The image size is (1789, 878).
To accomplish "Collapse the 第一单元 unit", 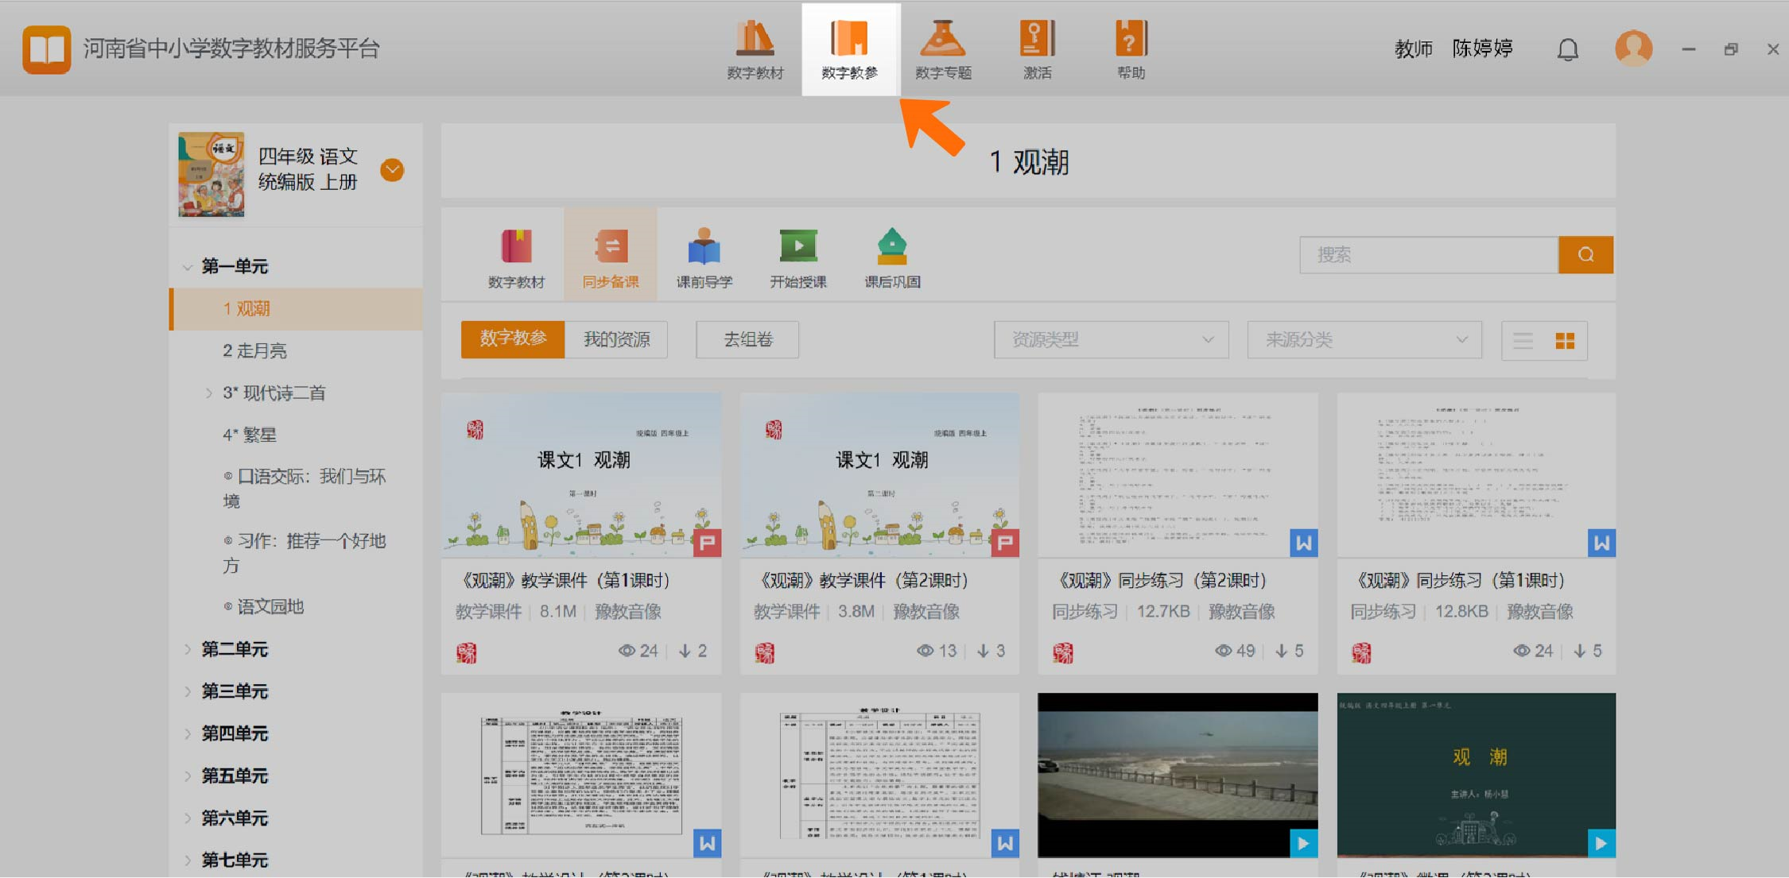I will pos(188,266).
